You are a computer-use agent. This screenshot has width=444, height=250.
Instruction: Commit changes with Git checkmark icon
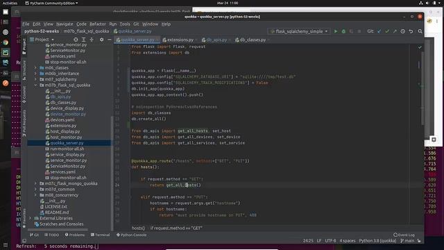point(387,31)
